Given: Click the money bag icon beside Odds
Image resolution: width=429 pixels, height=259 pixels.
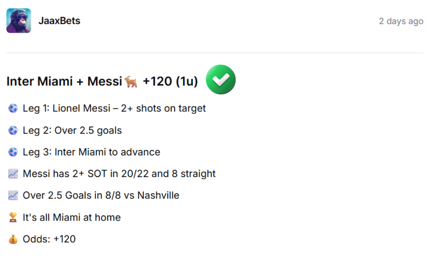Looking at the screenshot, I should (x=13, y=239).
